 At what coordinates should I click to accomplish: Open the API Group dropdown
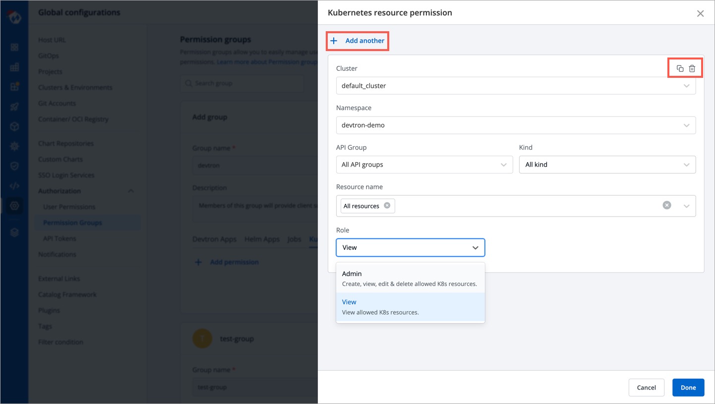point(424,165)
